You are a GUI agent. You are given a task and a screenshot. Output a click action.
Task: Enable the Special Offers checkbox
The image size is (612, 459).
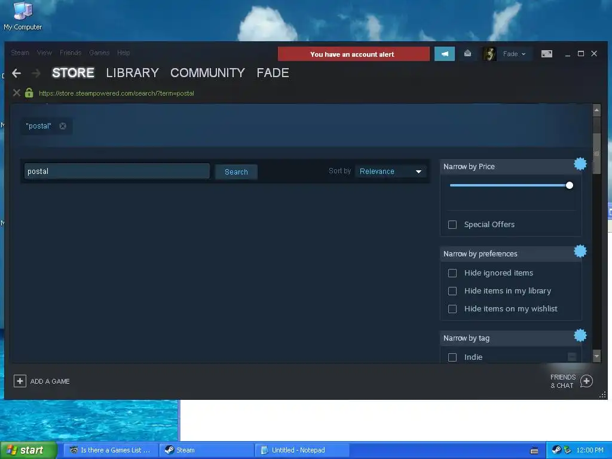point(452,225)
